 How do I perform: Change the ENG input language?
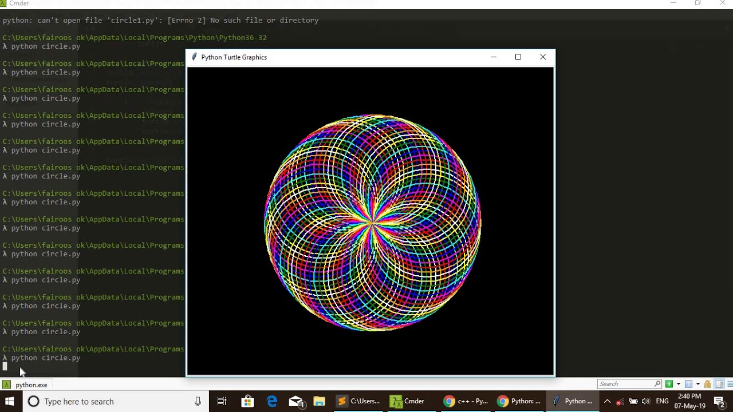tap(662, 401)
